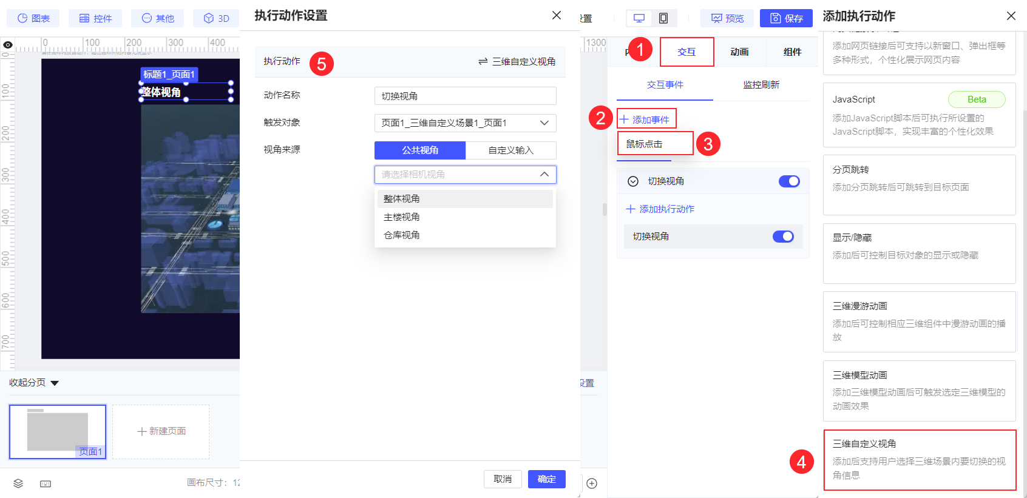Click the swap icon next to 三维自定义视角

pyautogui.click(x=483, y=61)
